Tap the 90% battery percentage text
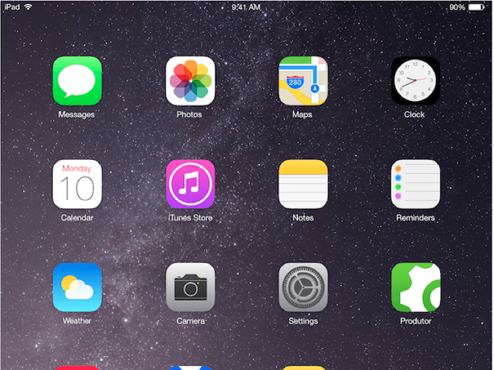This screenshot has height=370, width=494. tap(457, 7)
